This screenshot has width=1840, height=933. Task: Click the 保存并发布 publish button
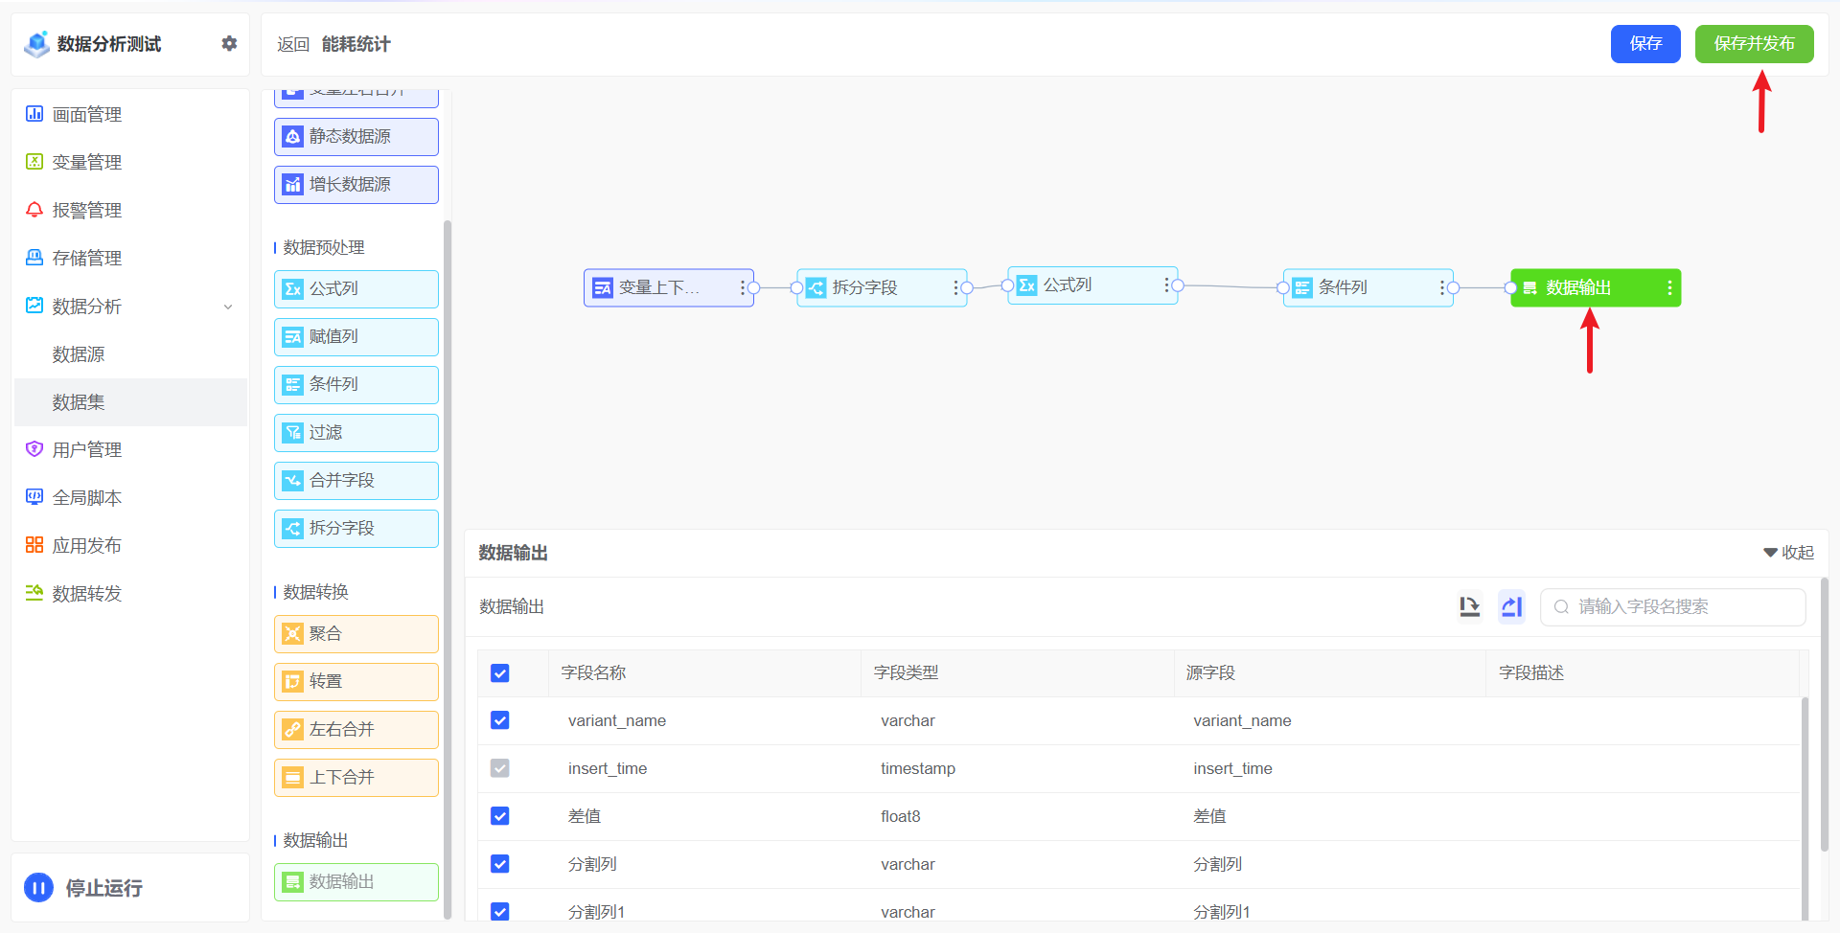tap(1754, 43)
